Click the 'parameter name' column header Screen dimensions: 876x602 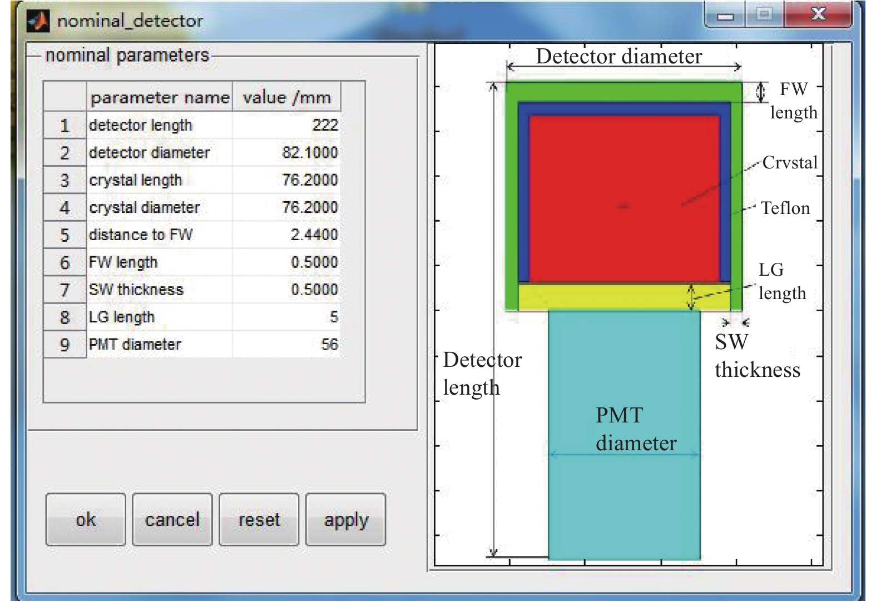click(x=160, y=98)
